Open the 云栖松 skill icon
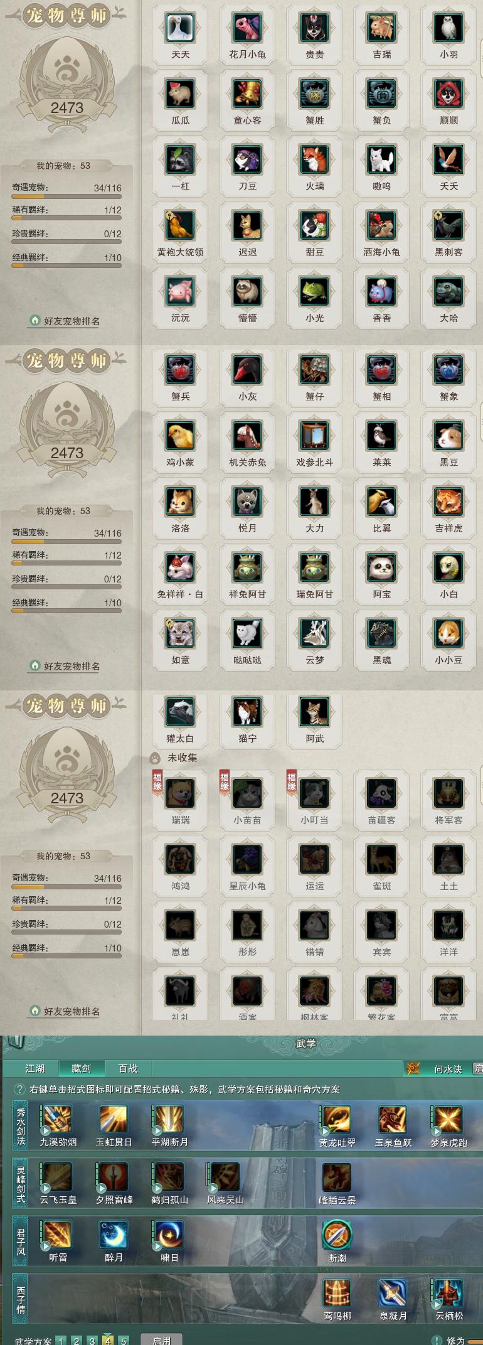 pos(449,1292)
